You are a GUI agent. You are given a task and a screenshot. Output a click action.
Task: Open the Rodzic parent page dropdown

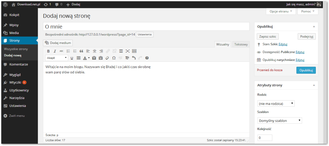point(276,104)
